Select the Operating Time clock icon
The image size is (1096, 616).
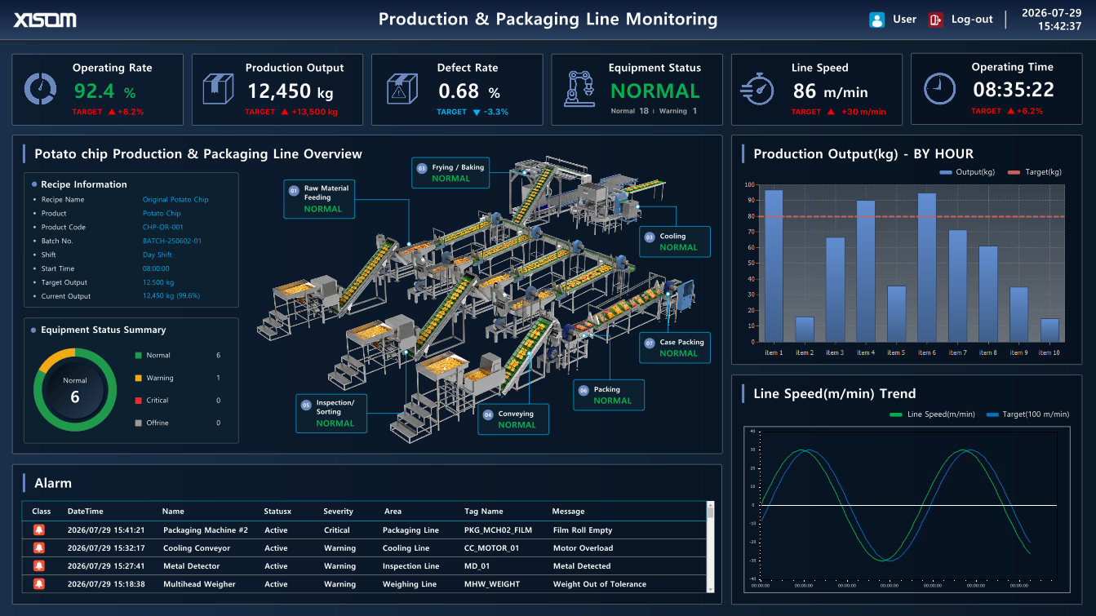pyautogui.click(x=939, y=88)
